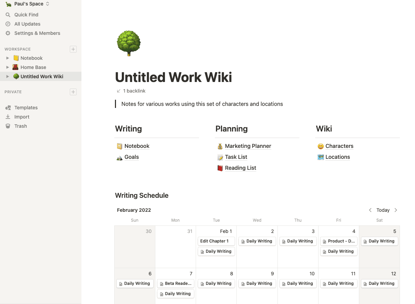Open the Edit Chapter 1 calendar event

coord(216,241)
